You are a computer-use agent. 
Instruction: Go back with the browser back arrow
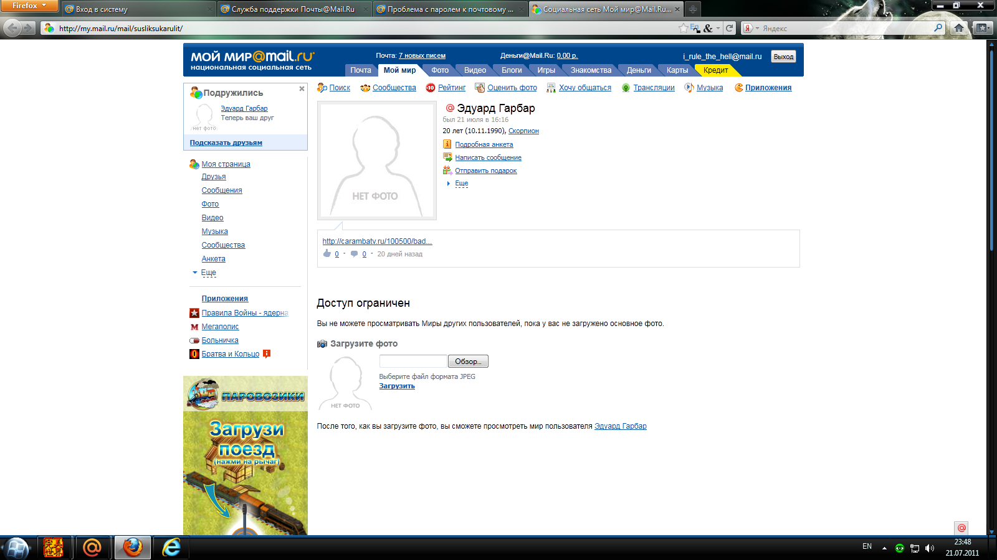coord(13,28)
